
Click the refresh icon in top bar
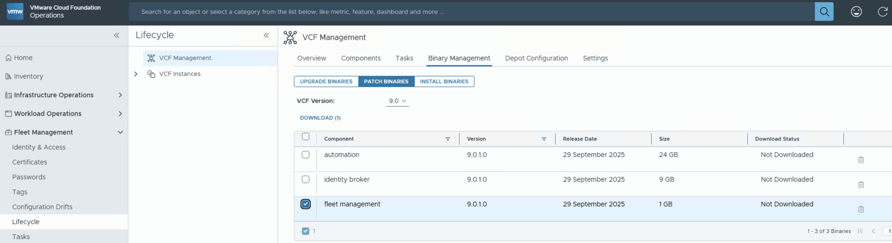(x=882, y=12)
